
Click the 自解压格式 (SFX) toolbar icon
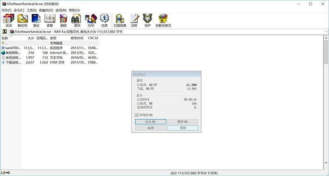[163, 19]
